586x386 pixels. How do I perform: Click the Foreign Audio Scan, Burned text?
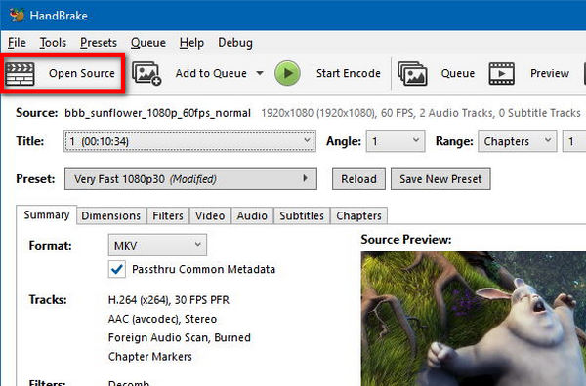[180, 337]
